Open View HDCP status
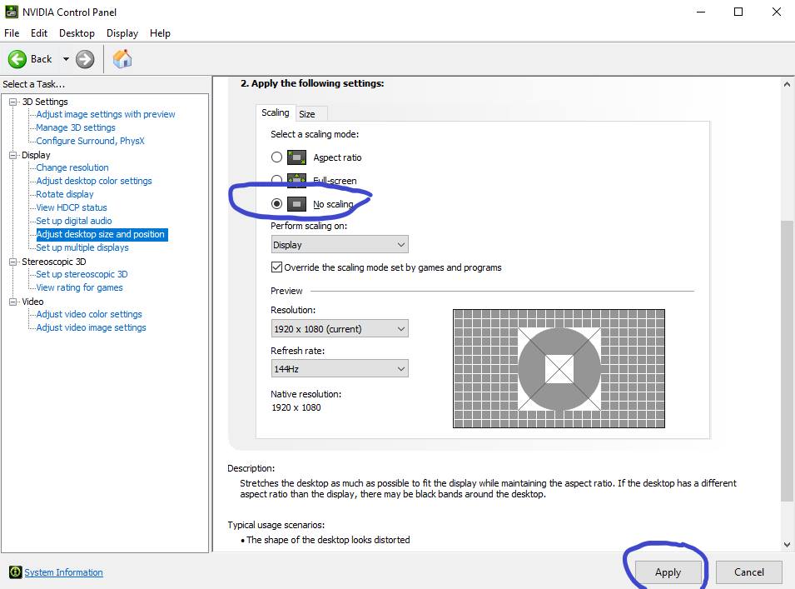This screenshot has width=795, height=589. (x=72, y=207)
